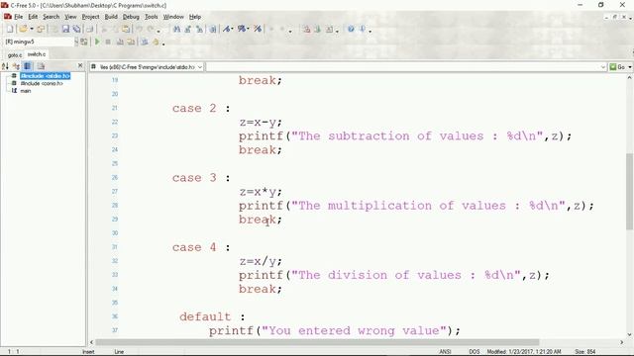Open the View menu
634x356 pixels.
pyautogui.click(x=70, y=17)
